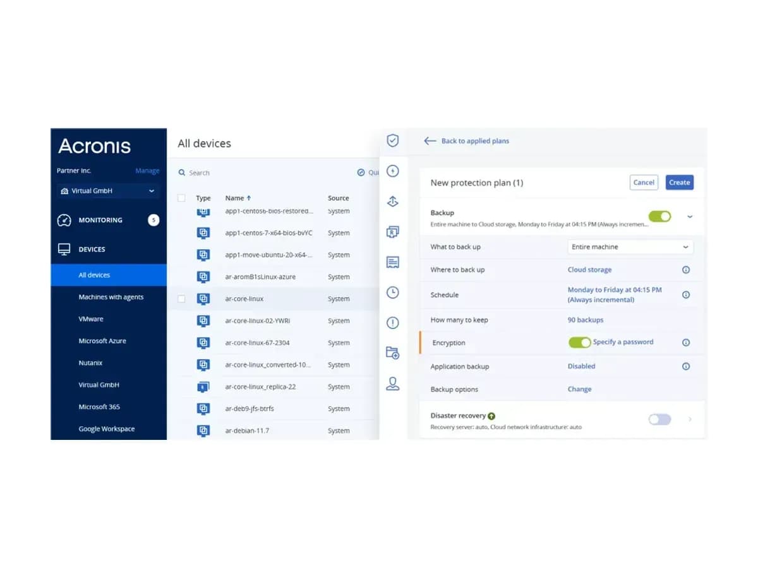Click the Type column header
The height and width of the screenshot is (568, 758).
(x=203, y=198)
